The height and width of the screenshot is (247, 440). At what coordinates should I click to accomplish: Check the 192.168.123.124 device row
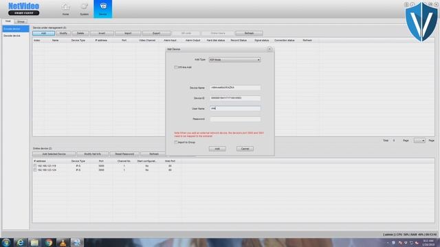35,170
